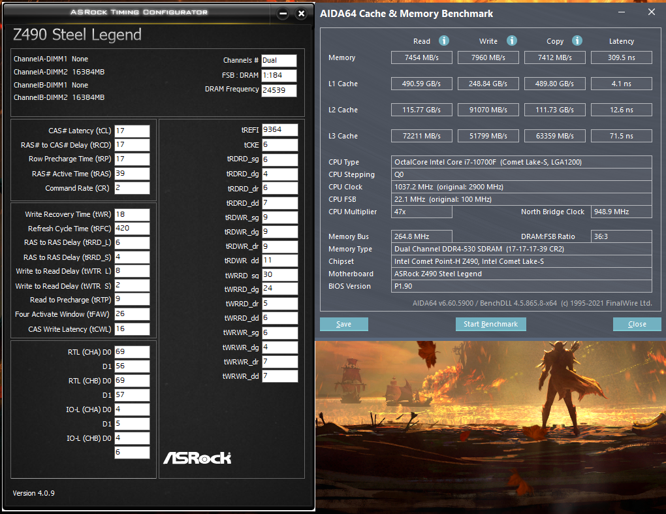This screenshot has width=666, height=514.
Task: Click the Memory Copy result 7412 MB/s
Action: (x=555, y=57)
